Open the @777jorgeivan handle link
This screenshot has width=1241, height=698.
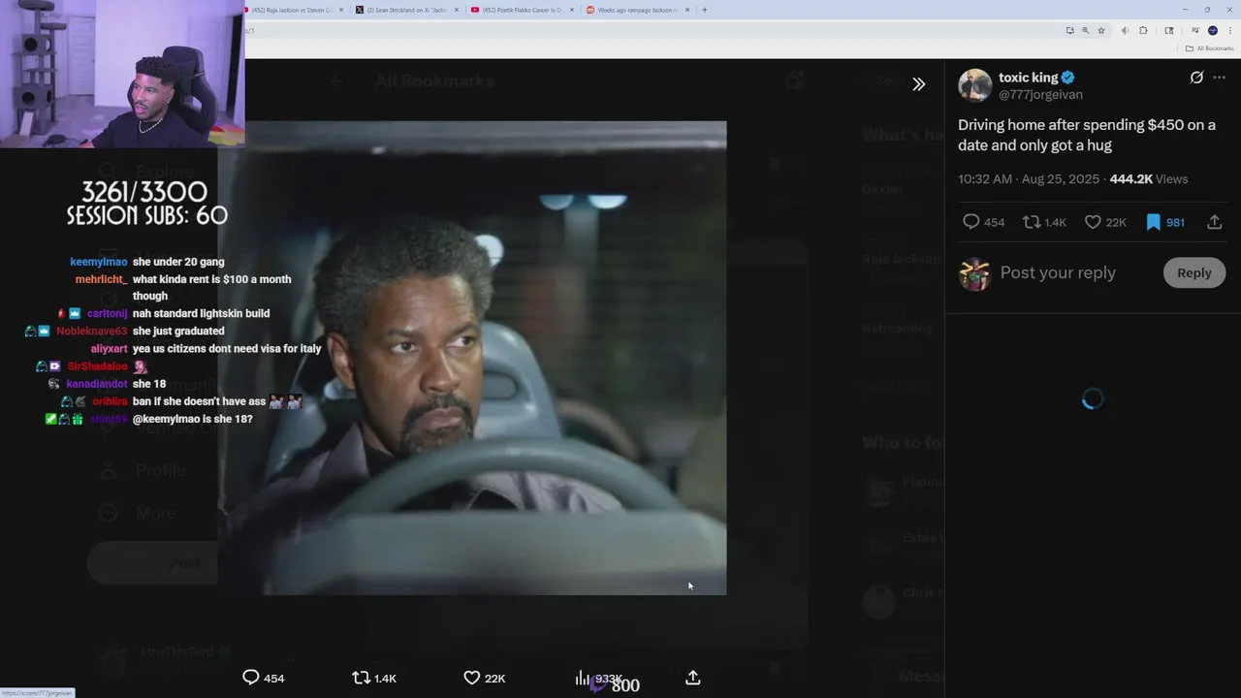point(1040,95)
